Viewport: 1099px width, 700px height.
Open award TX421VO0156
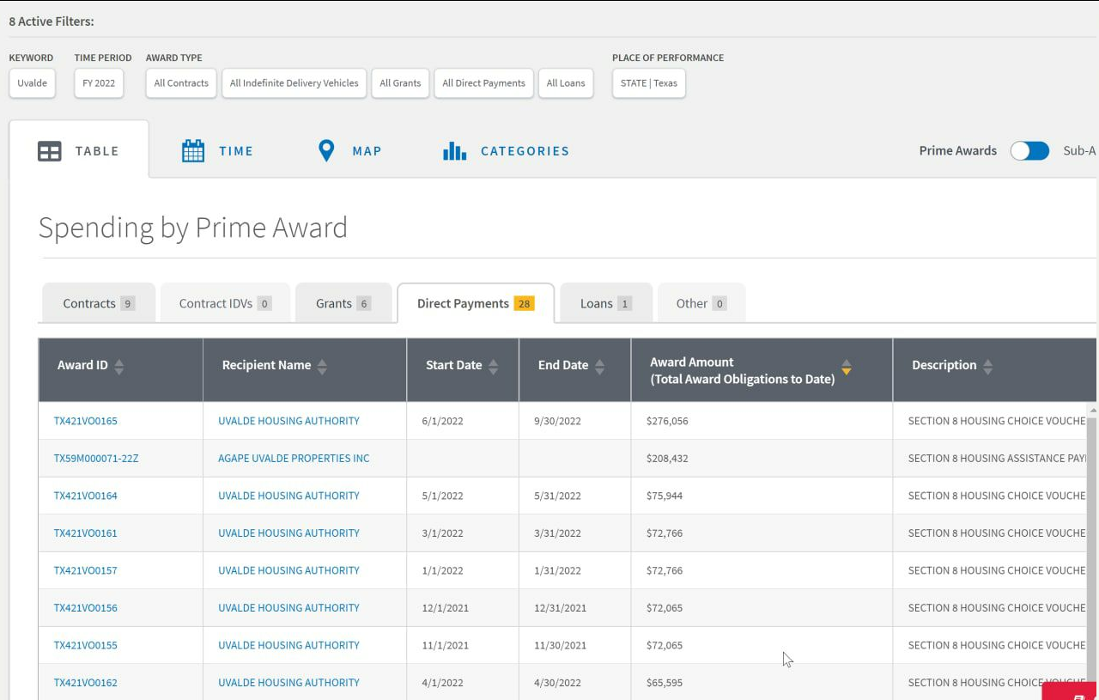point(85,608)
